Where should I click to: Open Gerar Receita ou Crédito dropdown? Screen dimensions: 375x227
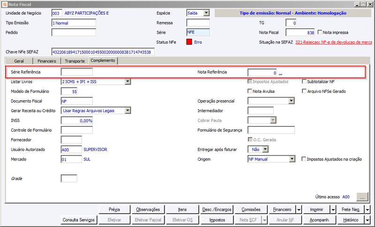click(127, 111)
